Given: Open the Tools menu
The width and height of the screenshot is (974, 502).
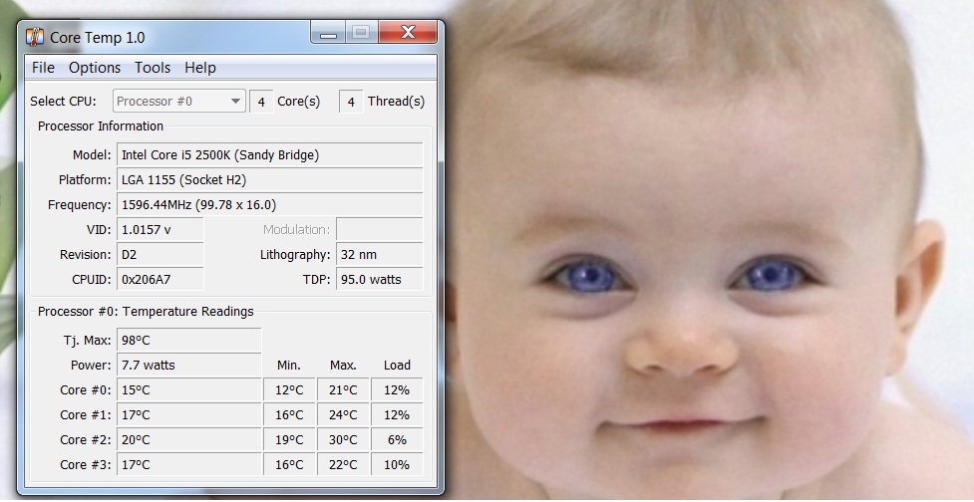Looking at the screenshot, I should pyautogui.click(x=153, y=68).
